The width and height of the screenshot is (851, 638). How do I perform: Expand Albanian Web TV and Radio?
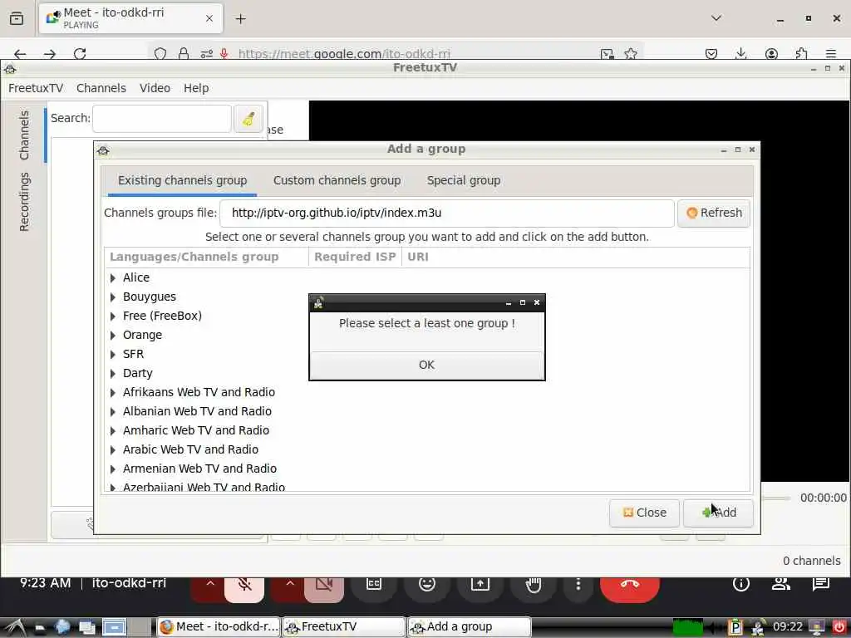coord(113,411)
